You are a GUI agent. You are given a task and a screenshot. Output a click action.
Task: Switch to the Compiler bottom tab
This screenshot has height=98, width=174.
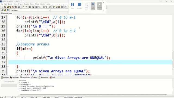coord(5,77)
